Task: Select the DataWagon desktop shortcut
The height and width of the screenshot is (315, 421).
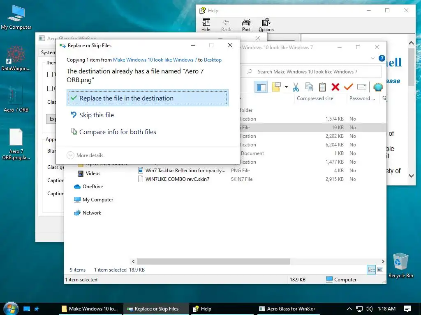Action: (16, 58)
